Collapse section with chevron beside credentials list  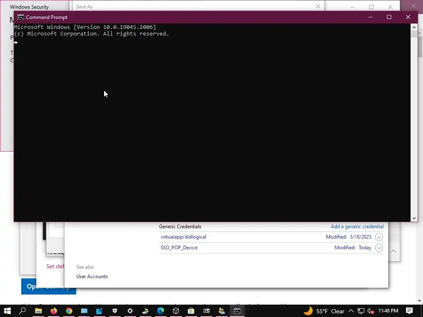pos(394,251)
